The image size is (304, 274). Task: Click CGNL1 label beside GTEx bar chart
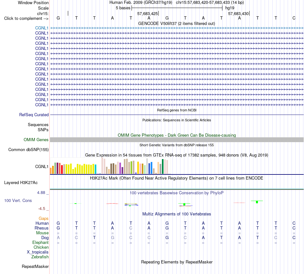click(42, 166)
